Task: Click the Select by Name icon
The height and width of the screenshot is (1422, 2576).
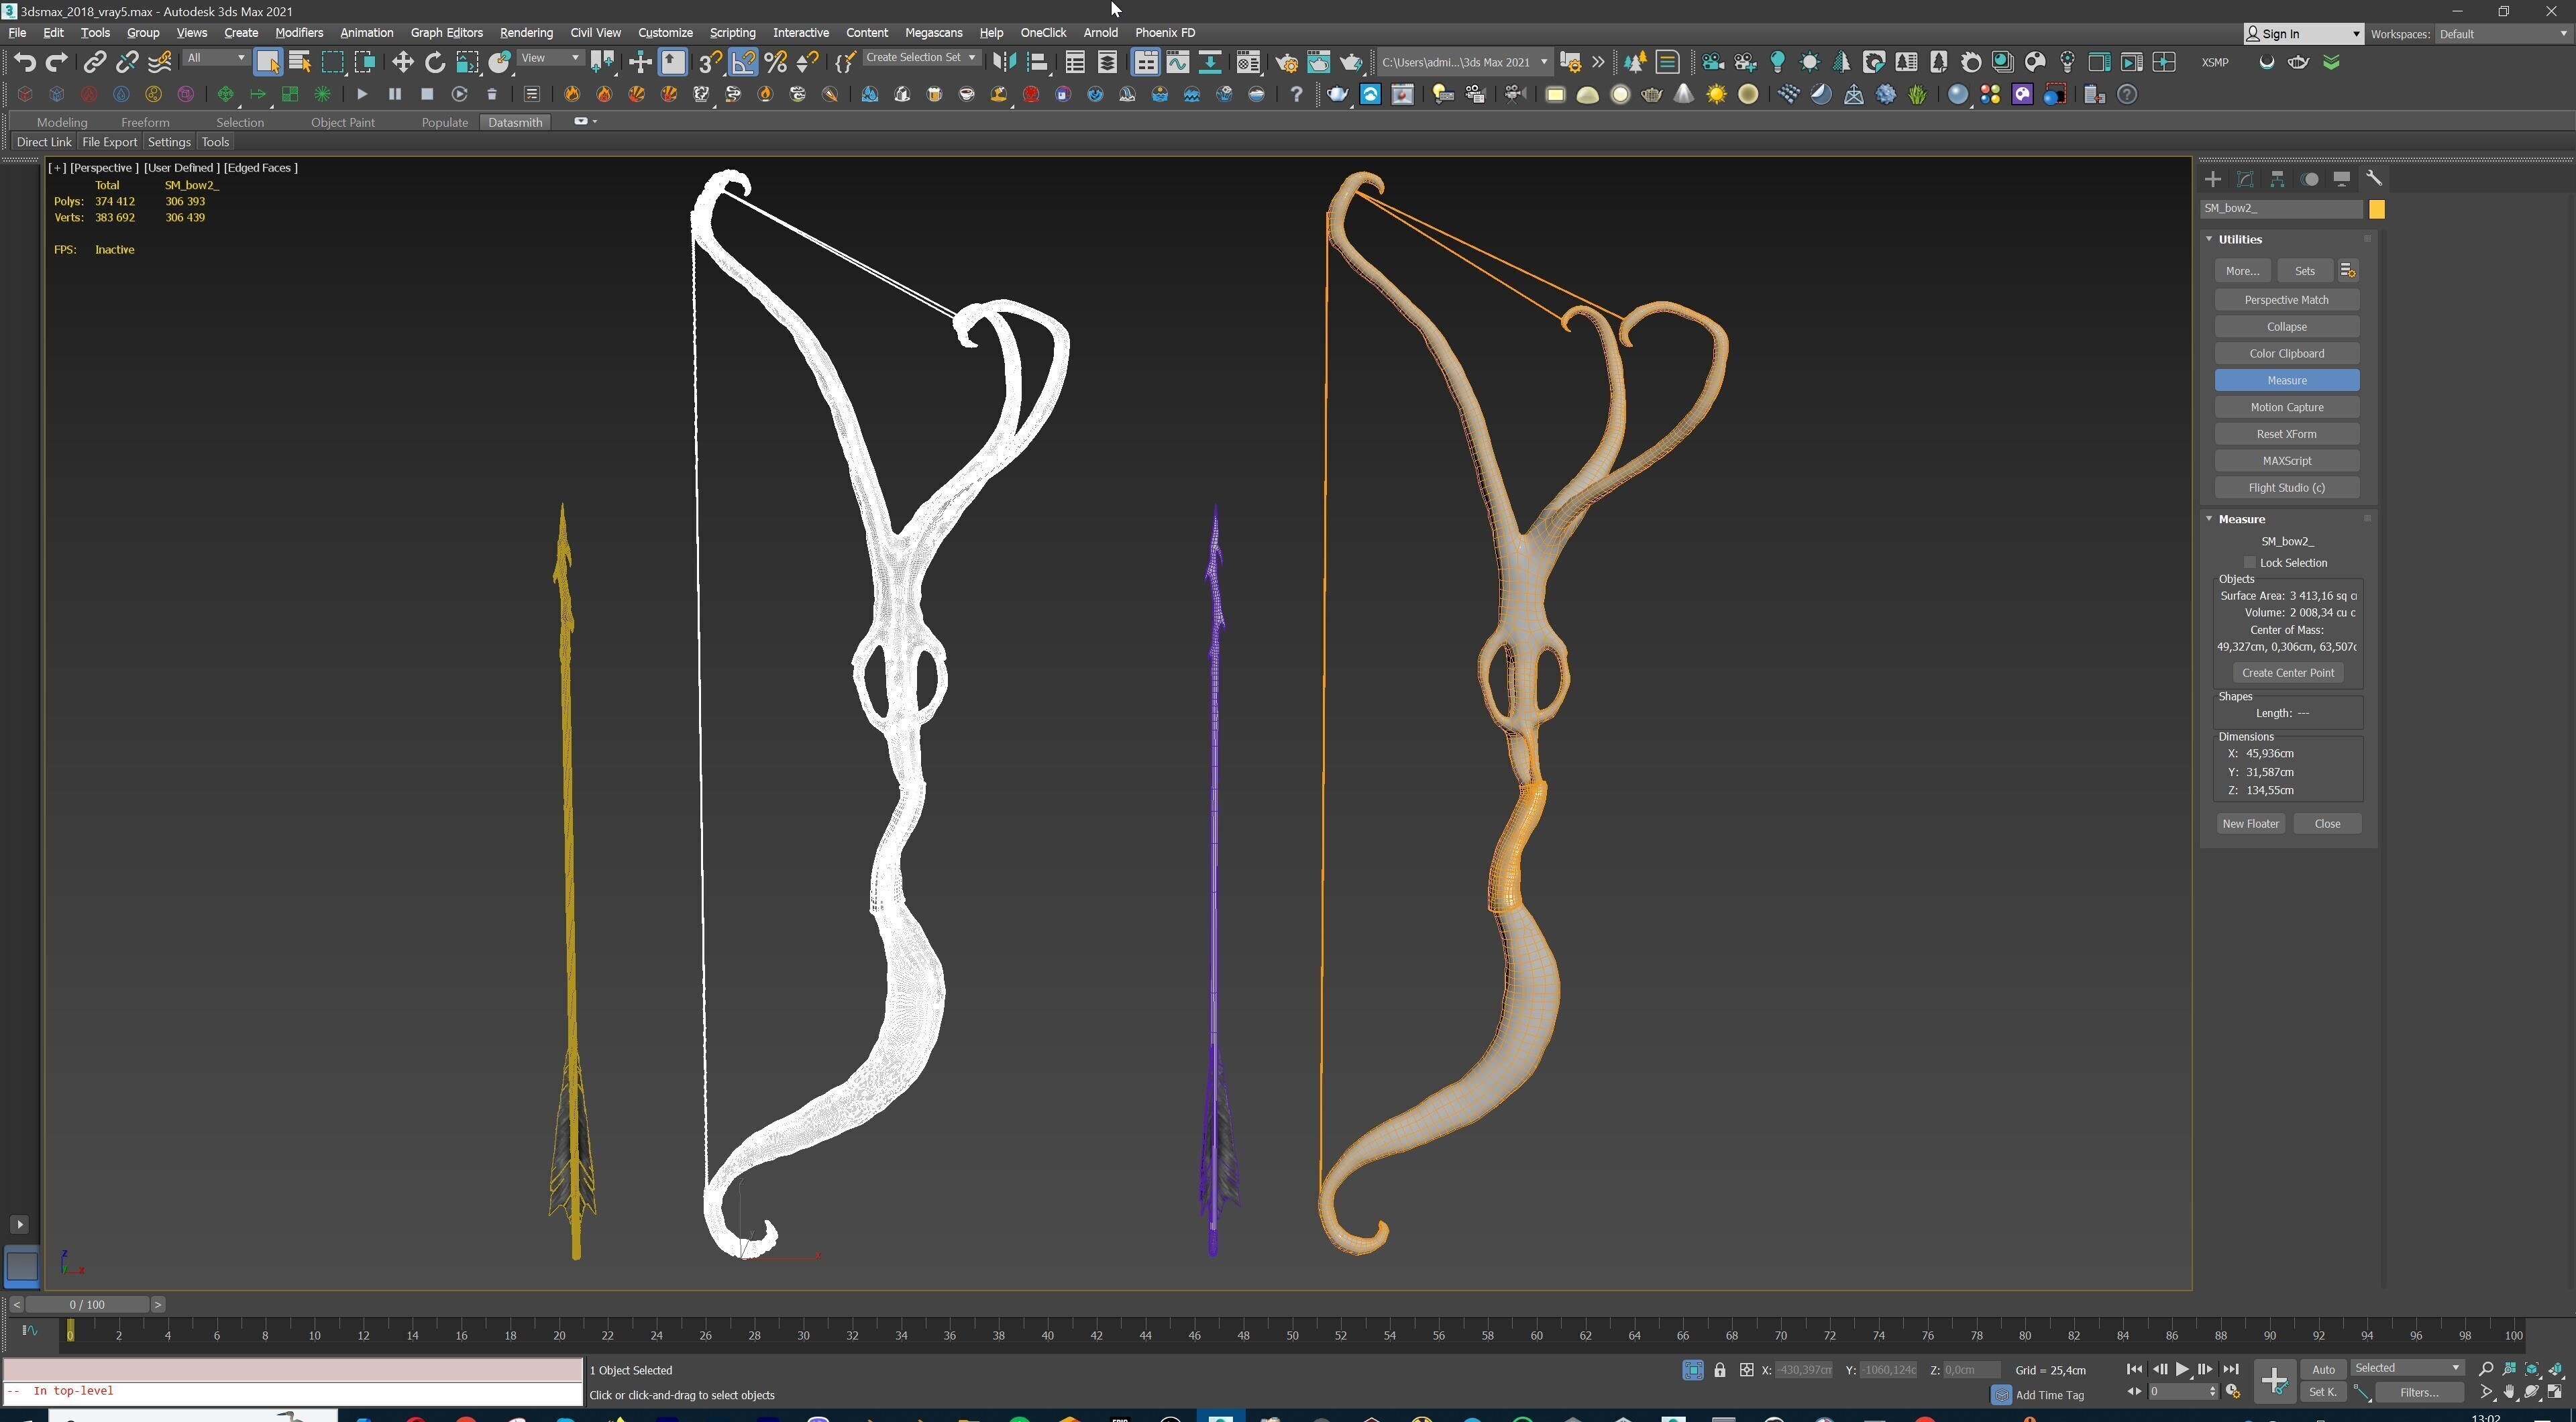Action: pyautogui.click(x=299, y=62)
